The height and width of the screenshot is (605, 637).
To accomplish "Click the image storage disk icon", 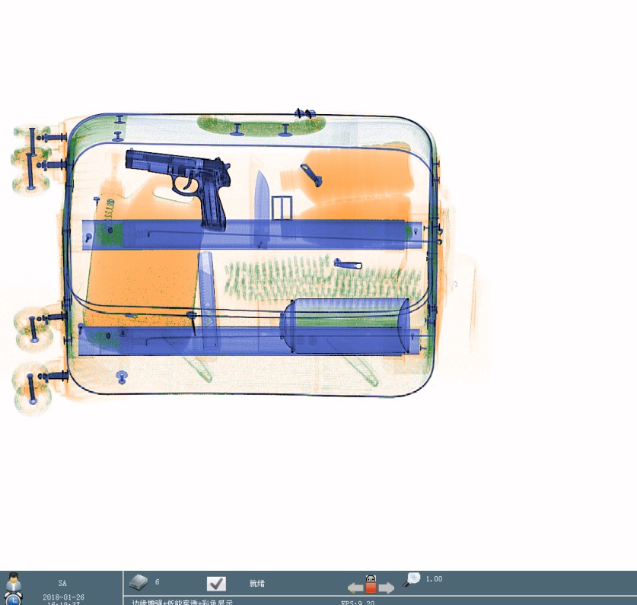I will (x=139, y=583).
